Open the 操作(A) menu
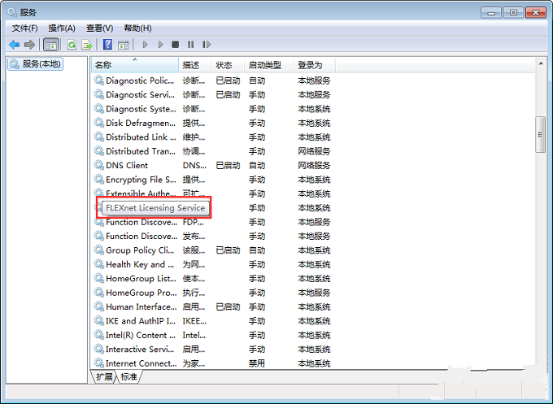This screenshot has width=553, height=404. coord(62,28)
